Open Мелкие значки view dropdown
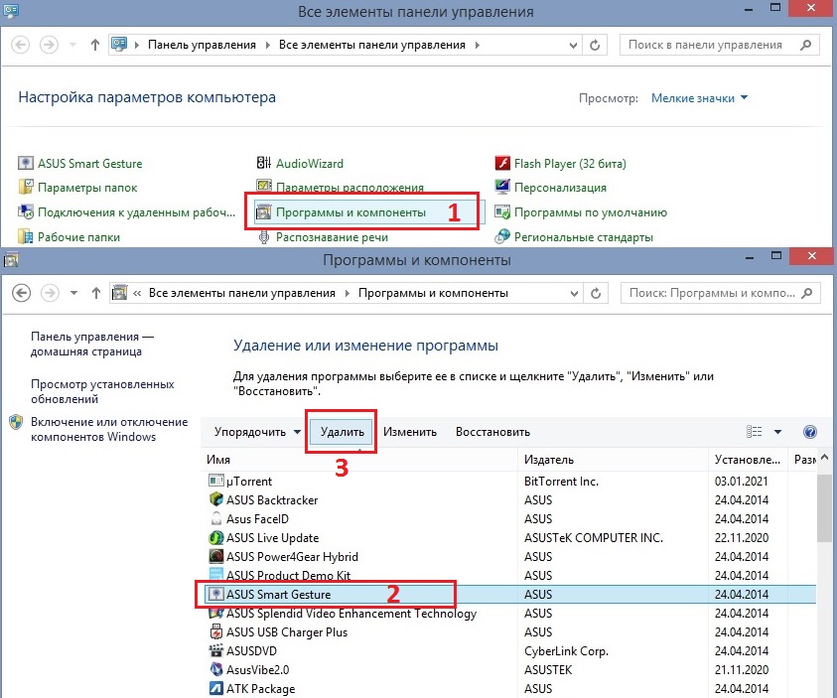Screen dimensions: 837x698 (x=699, y=98)
